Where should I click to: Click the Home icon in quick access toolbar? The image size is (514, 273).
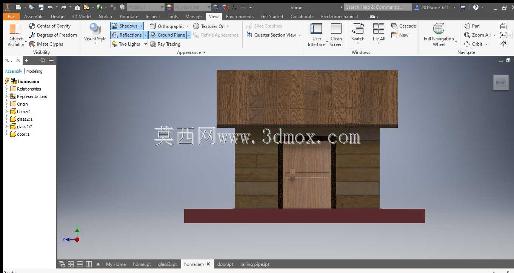[77, 7]
